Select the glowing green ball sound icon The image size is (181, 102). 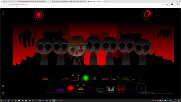[86, 78]
